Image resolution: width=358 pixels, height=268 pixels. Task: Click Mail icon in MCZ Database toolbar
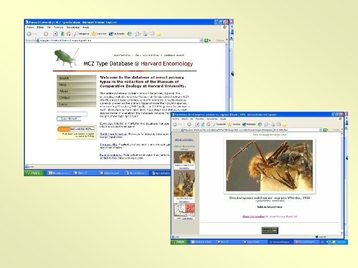(137, 34)
